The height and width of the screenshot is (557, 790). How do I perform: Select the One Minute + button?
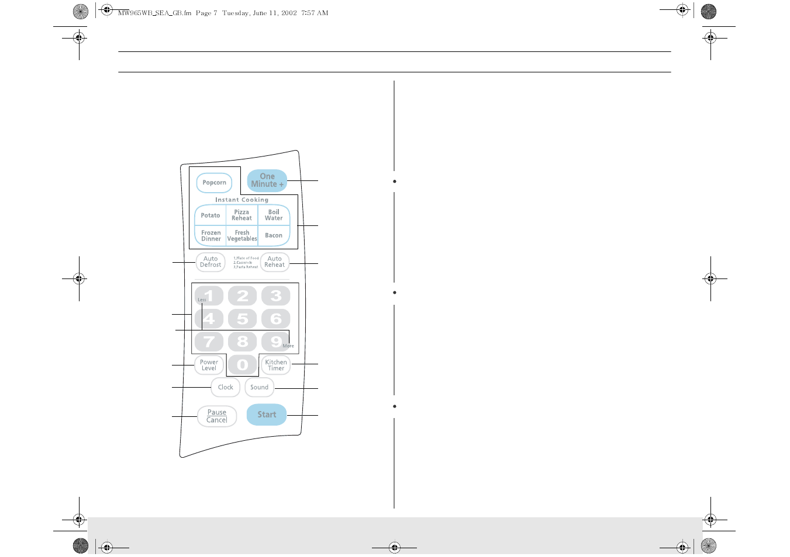click(267, 180)
